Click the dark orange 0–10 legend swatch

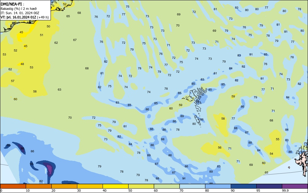click(13, 186)
